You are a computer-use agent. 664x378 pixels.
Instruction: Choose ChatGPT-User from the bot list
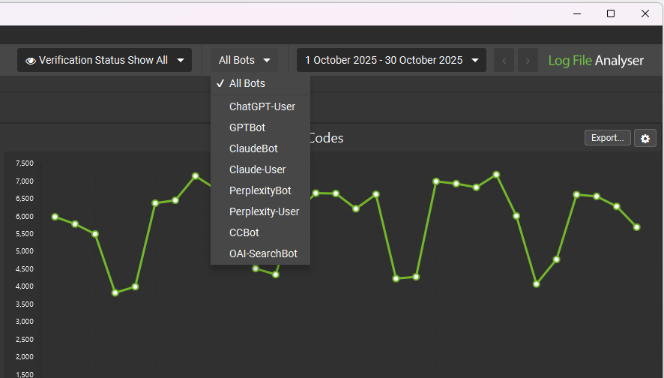pyautogui.click(x=262, y=106)
